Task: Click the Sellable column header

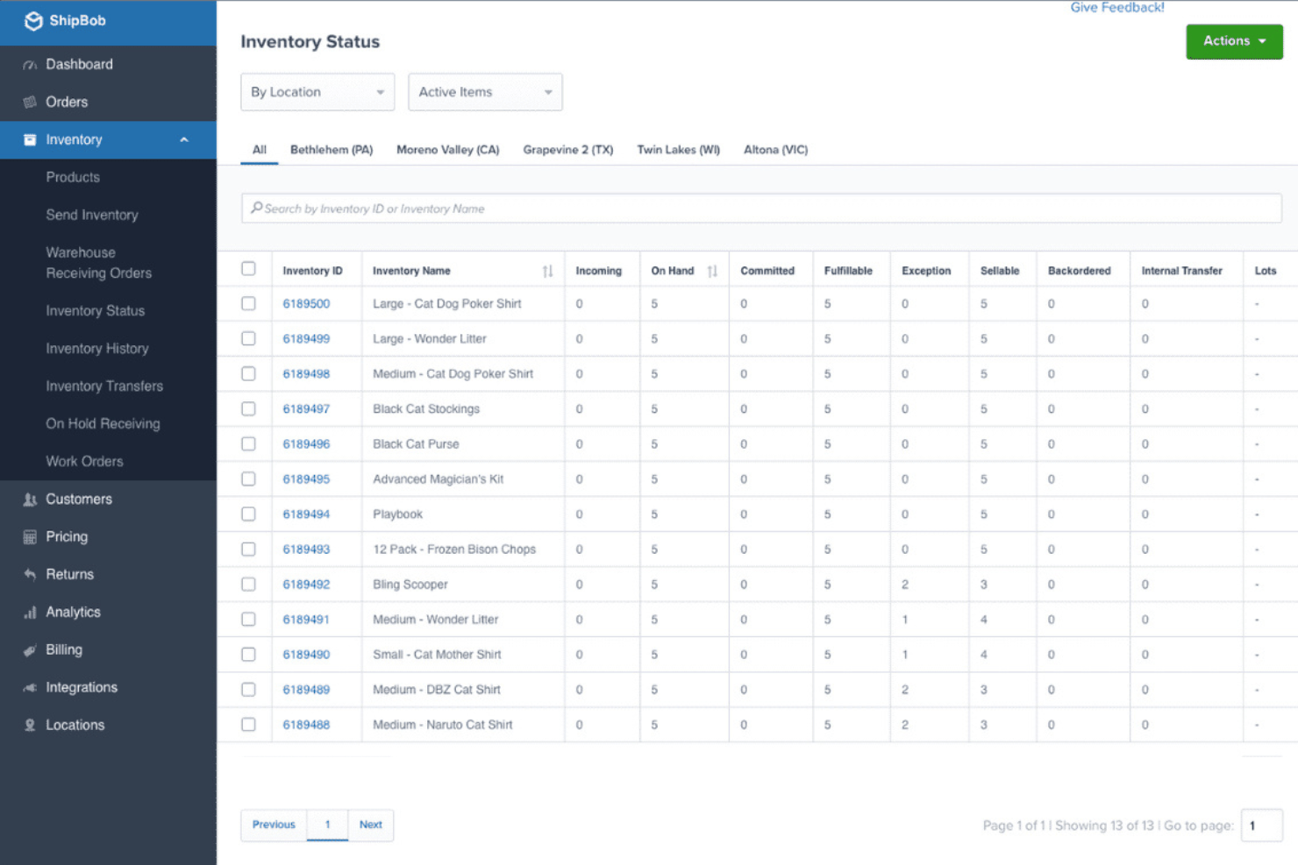Action: [x=1000, y=272]
